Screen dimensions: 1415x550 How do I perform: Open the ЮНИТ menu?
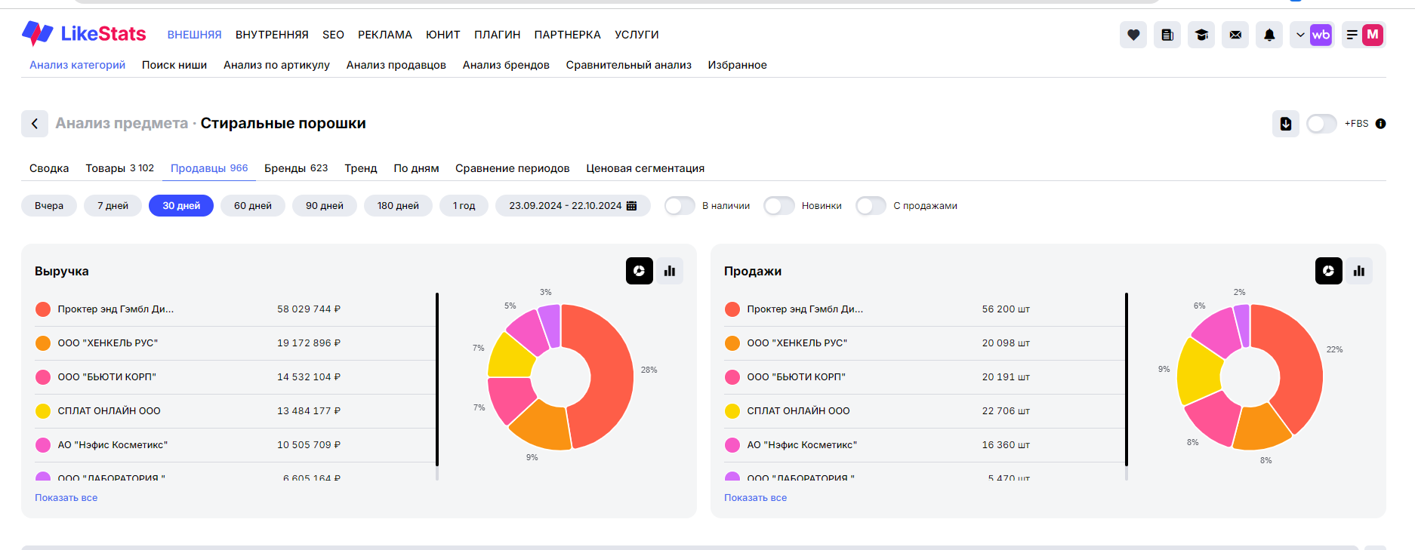pos(443,35)
